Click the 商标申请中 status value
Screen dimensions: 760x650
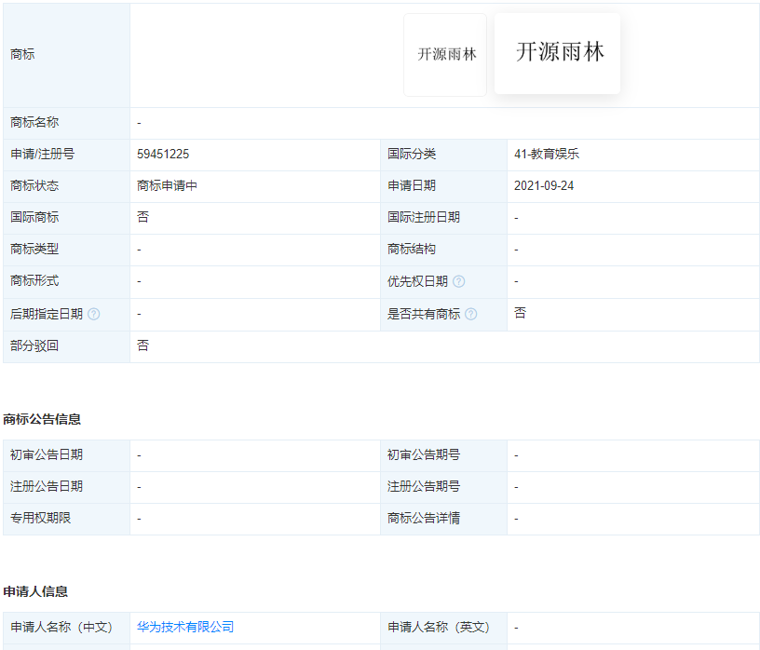click(167, 185)
